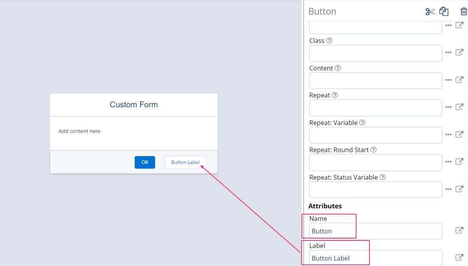Open external editor for Class field
This screenshot has height=266, width=468.
459,52
